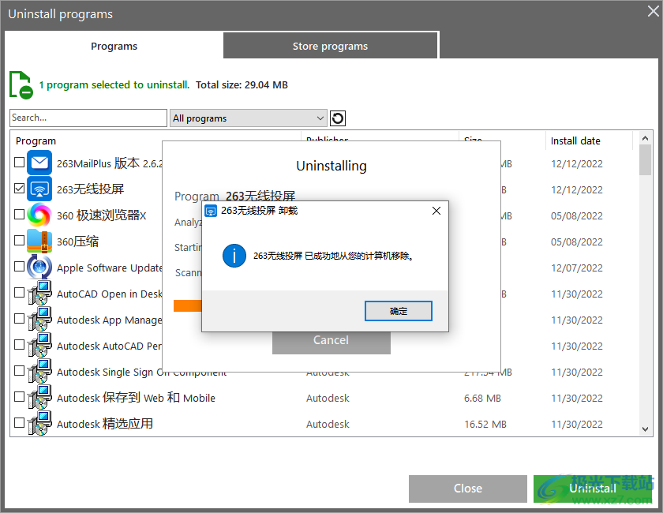Check the Autodesk 保存到 Web 和 Mobile checkbox
This screenshot has width=663, height=513.
click(19, 397)
